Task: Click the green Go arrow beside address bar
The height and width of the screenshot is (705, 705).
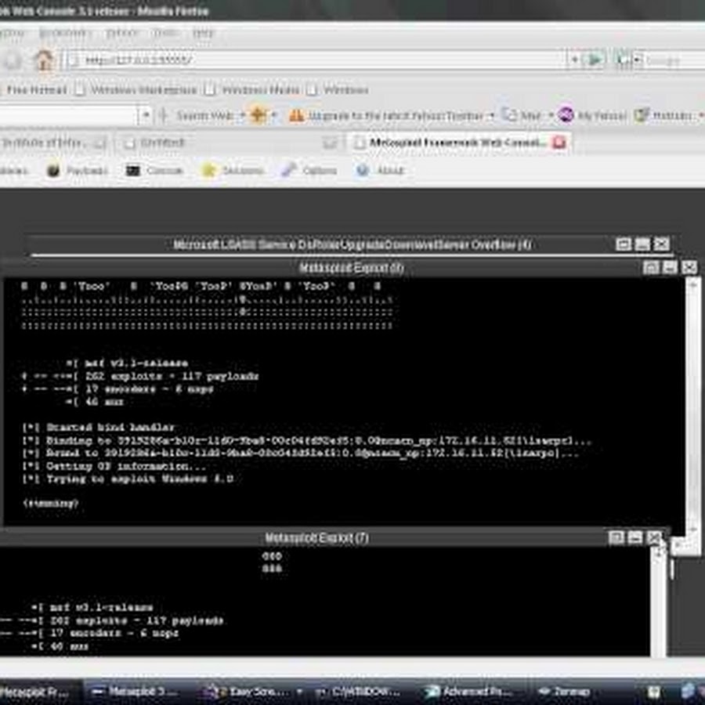Action: (595, 60)
